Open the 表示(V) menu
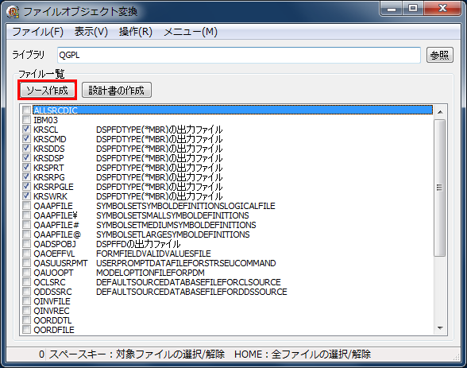 pos(91,32)
